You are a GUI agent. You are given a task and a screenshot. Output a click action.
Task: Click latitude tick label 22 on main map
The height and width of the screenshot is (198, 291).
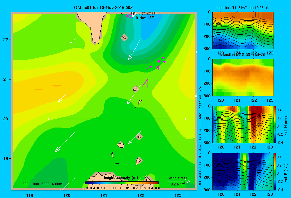6,40
